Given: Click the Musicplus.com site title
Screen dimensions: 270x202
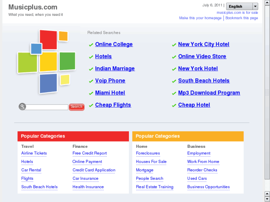Looking at the screenshot, I should (33, 7).
